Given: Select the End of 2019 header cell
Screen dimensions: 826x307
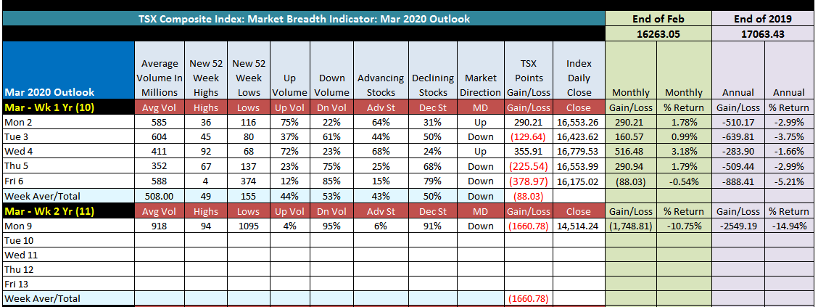Looking at the screenshot, I should point(762,19).
